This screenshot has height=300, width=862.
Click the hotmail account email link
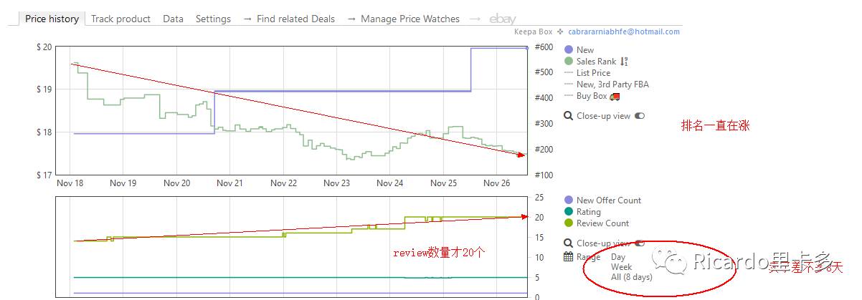click(624, 32)
